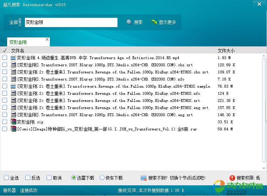
Task: Click the red search permission warning icon
Action: click(232, 177)
